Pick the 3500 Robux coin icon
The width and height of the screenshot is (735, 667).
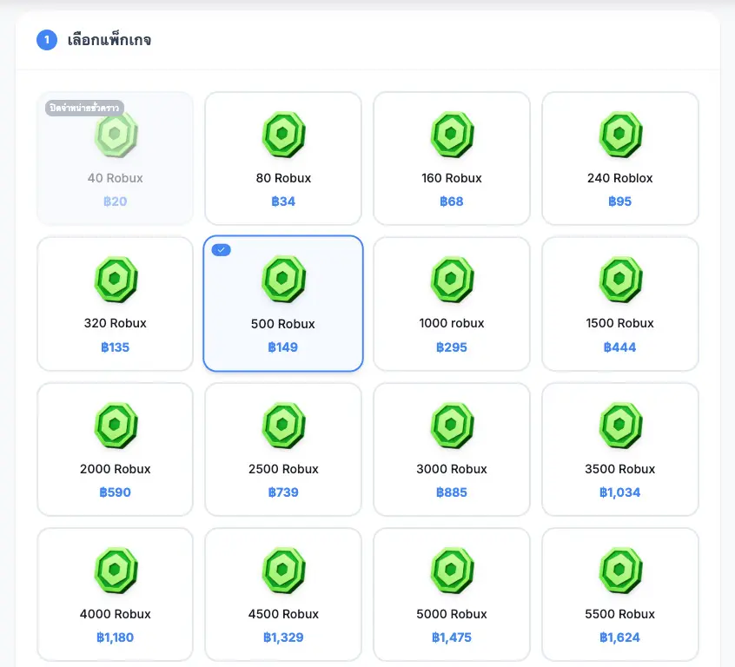[620, 426]
